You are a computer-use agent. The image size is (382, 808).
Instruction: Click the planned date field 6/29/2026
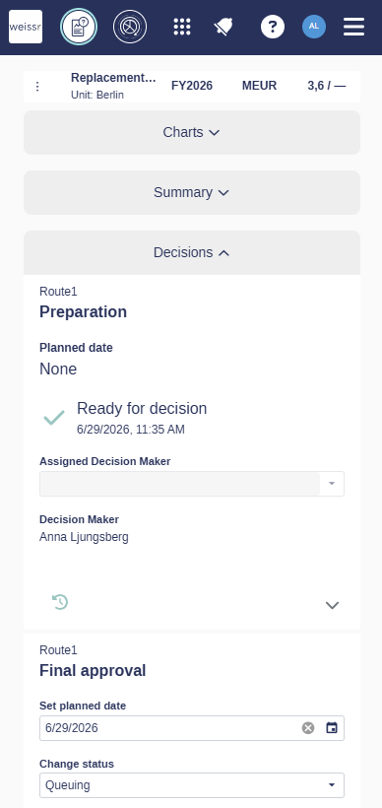tap(192, 728)
